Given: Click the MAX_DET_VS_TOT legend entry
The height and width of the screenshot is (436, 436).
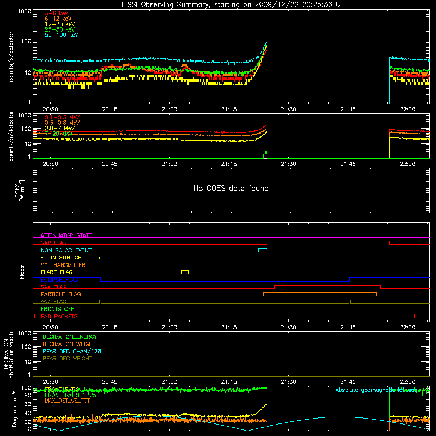Looking at the screenshot, I should 67,401.
